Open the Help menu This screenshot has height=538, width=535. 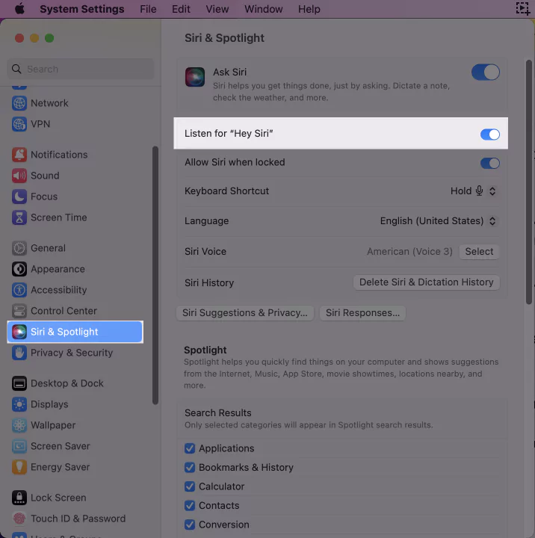coord(309,9)
